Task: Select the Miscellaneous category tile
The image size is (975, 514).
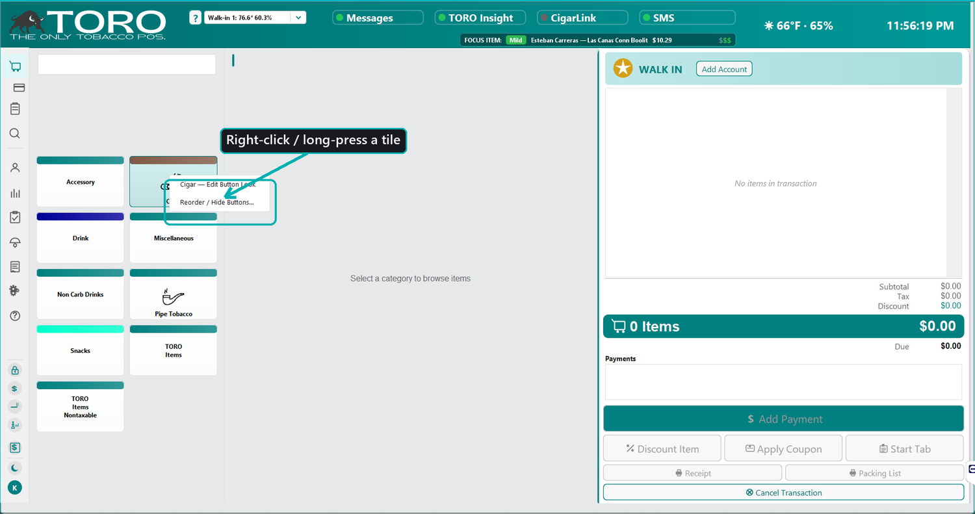Action: tap(174, 238)
